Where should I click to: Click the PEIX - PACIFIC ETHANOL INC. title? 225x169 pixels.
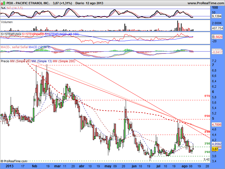pyautogui.click(x=28, y=3)
